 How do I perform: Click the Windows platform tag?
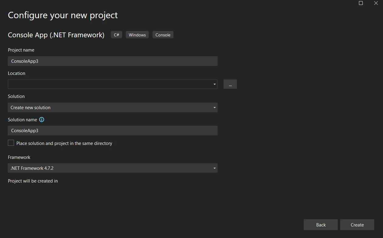[x=137, y=35]
